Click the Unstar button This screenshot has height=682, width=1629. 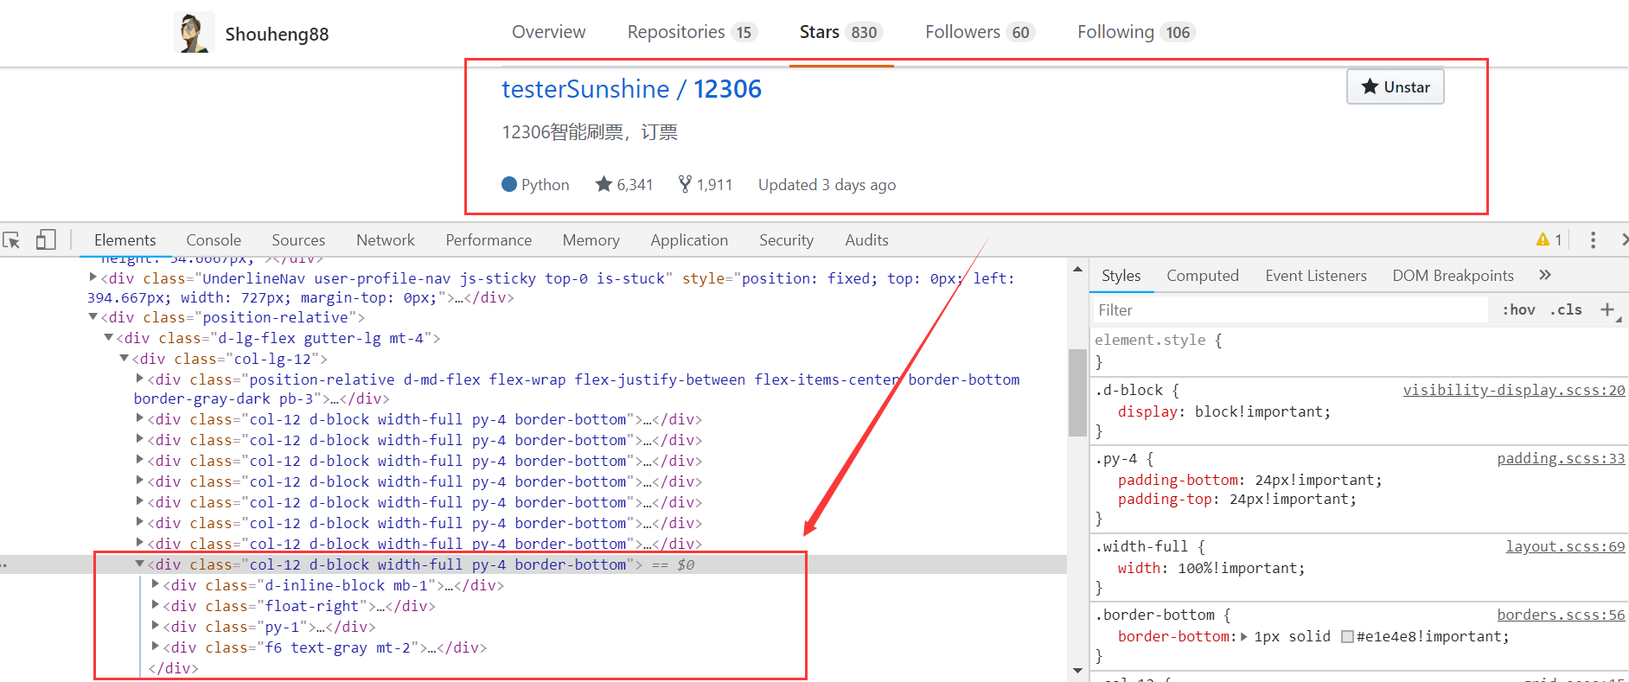coord(1395,86)
